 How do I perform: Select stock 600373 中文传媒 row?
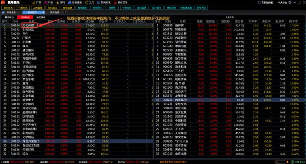pos(229,137)
